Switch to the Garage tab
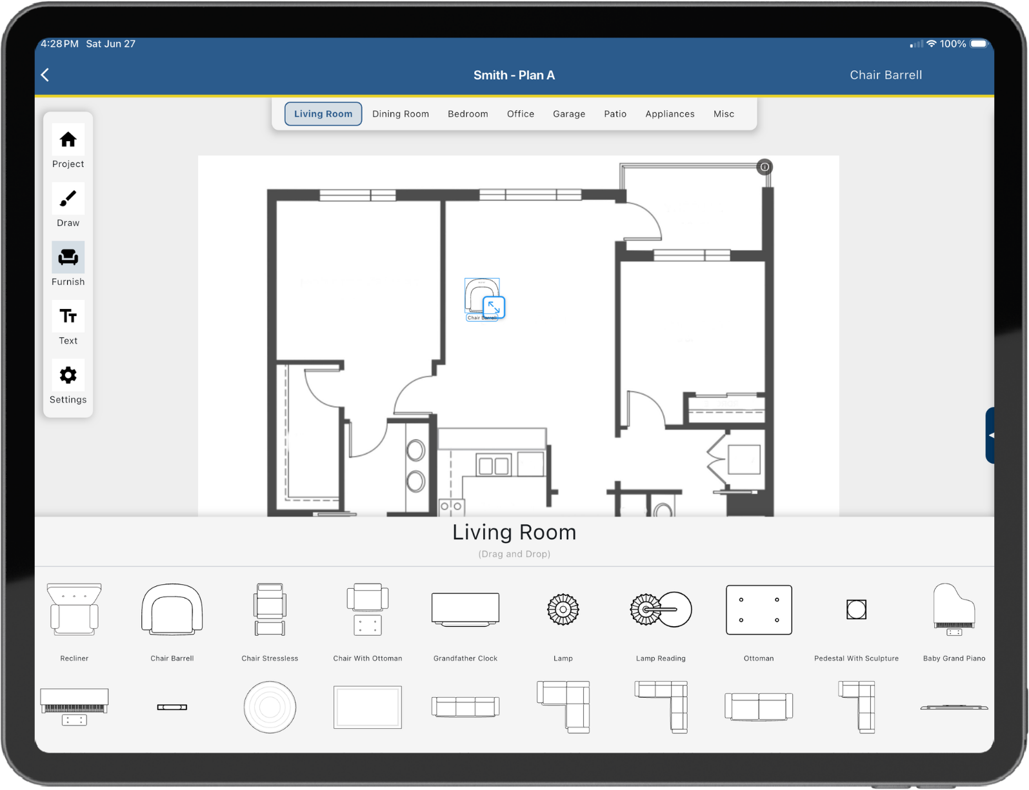The height and width of the screenshot is (790, 1029). [x=569, y=114]
